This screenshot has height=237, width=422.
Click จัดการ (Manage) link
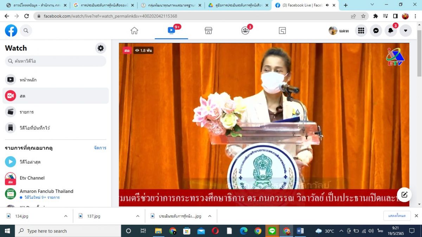tap(100, 148)
